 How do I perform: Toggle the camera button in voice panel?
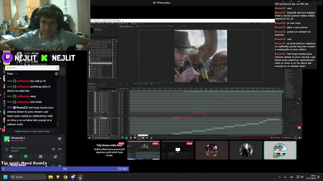(x=11, y=156)
